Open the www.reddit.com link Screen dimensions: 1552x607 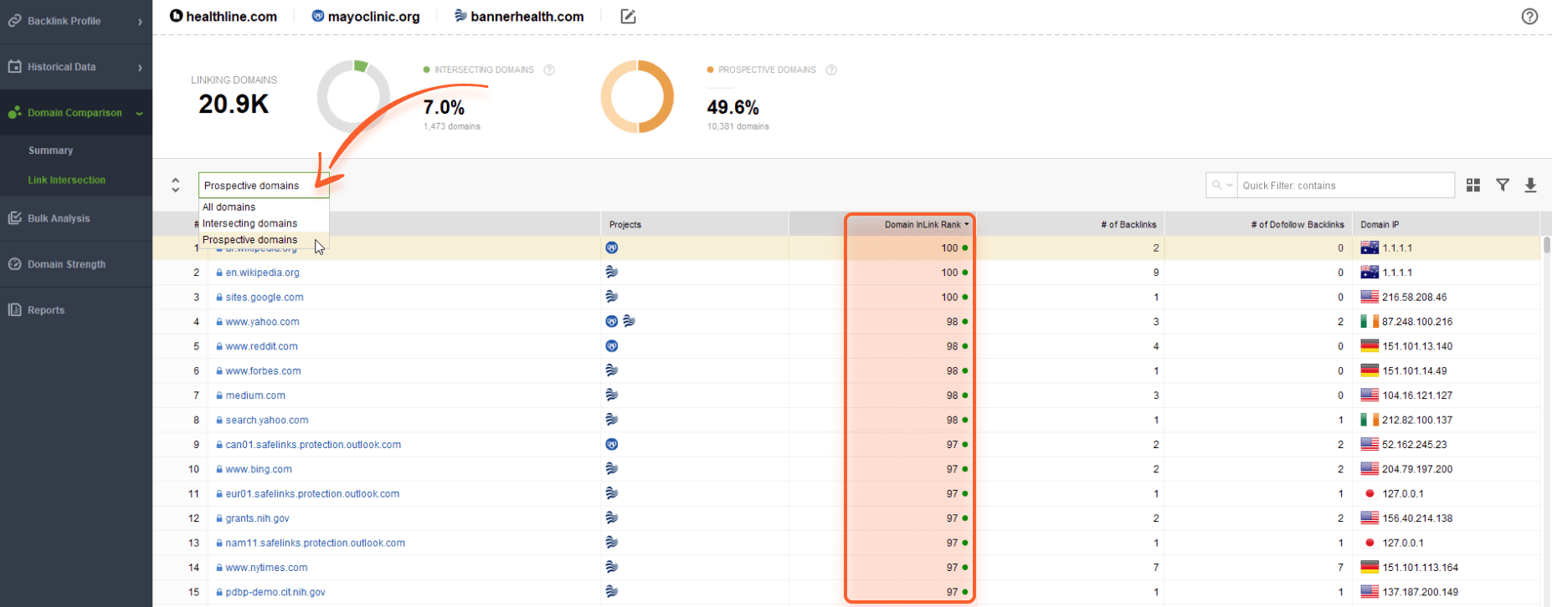[261, 346]
